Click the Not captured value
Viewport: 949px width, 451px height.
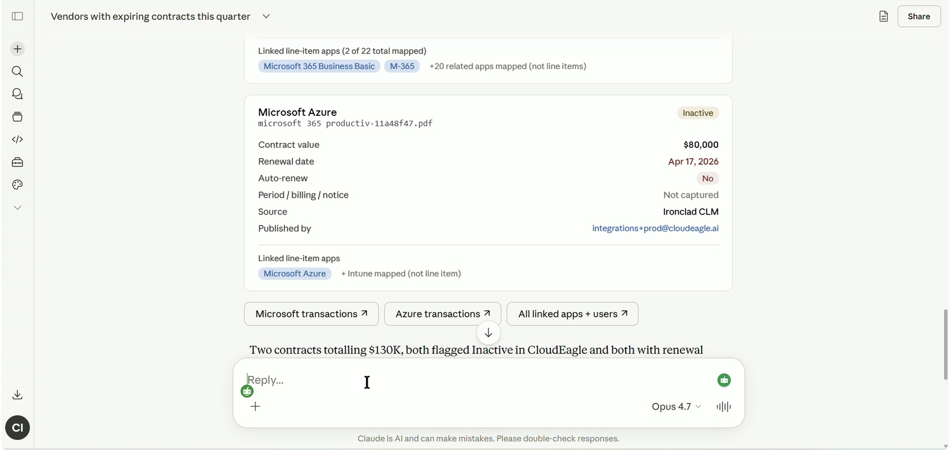[691, 195]
